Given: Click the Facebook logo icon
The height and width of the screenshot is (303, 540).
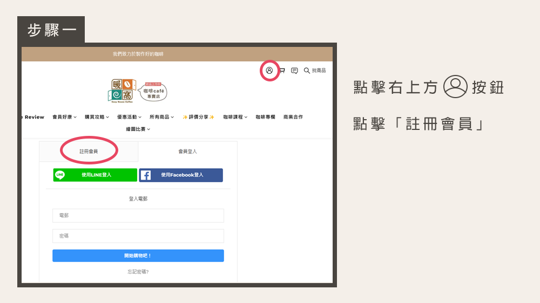Looking at the screenshot, I should pos(146,175).
